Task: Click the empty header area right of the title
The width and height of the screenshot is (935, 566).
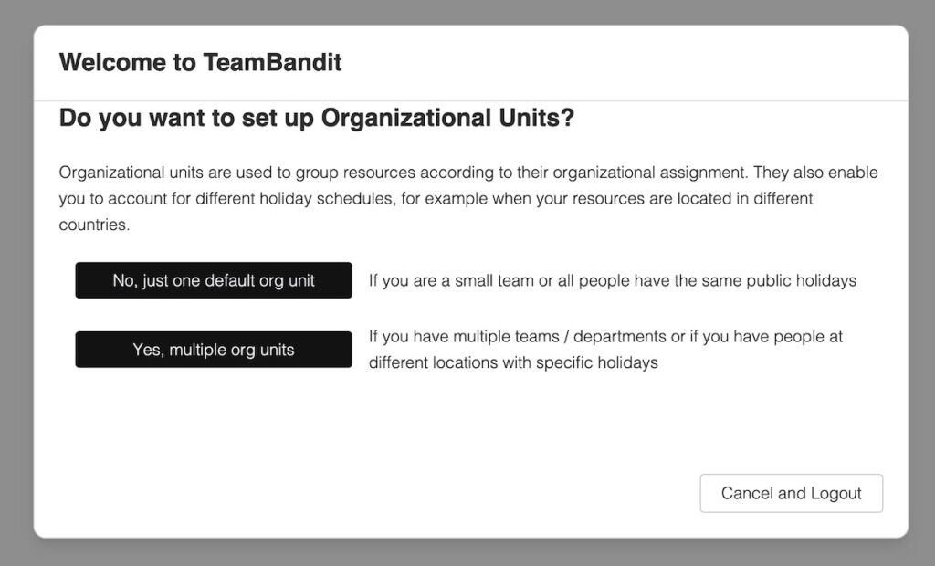Action: 639,62
